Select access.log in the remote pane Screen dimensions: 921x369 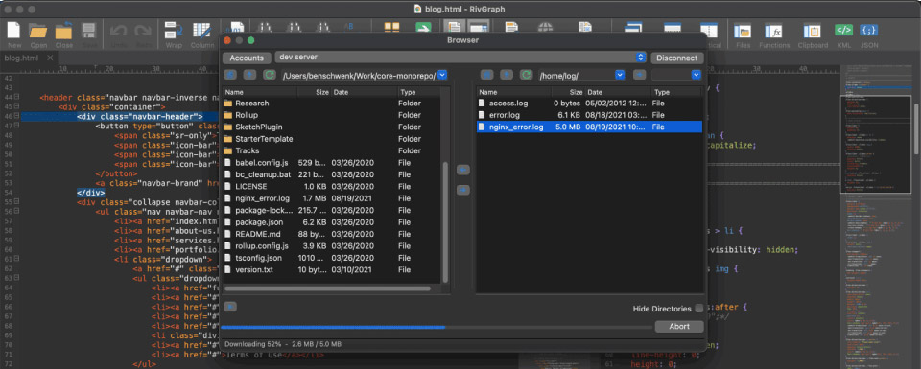(x=589, y=104)
